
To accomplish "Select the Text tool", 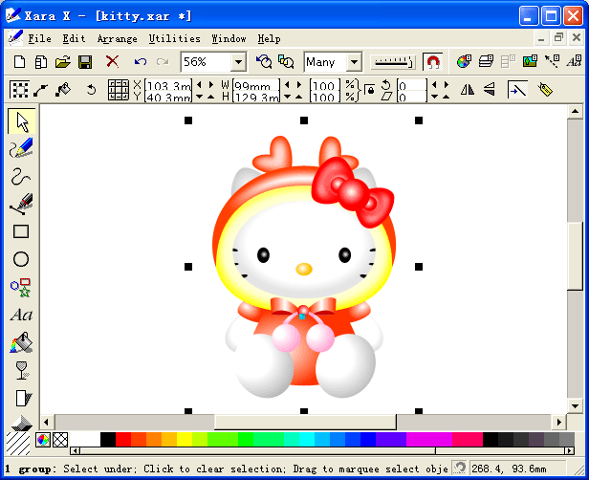I will [x=21, y=315].
